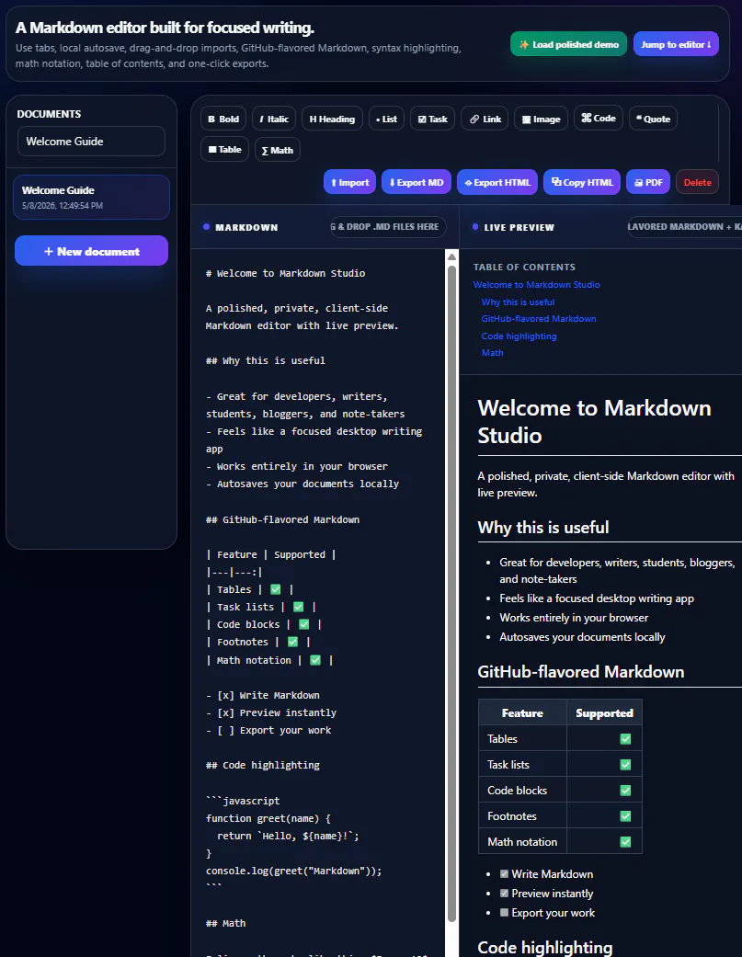
Task: Click the DOCUMENTS sidebar heading
Action: 49,114
